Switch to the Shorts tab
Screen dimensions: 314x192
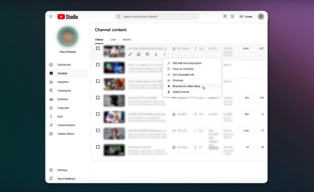127,40
